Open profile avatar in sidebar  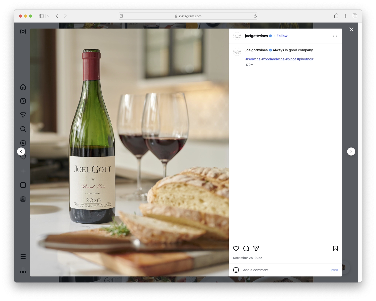point(23,199)
